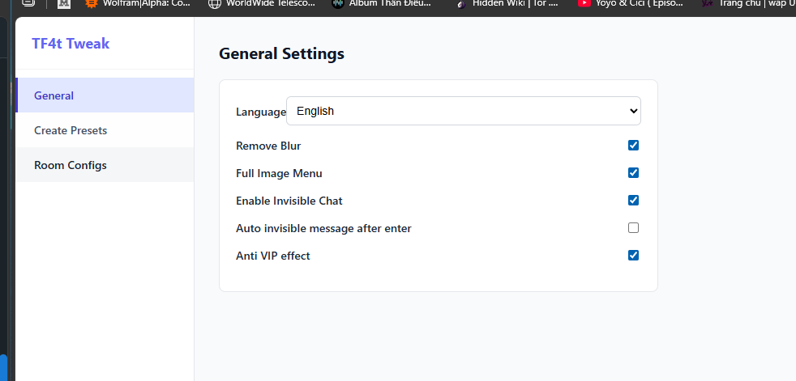Open the Language dropdown showing English
796x381 pixels.
(464, 111)
